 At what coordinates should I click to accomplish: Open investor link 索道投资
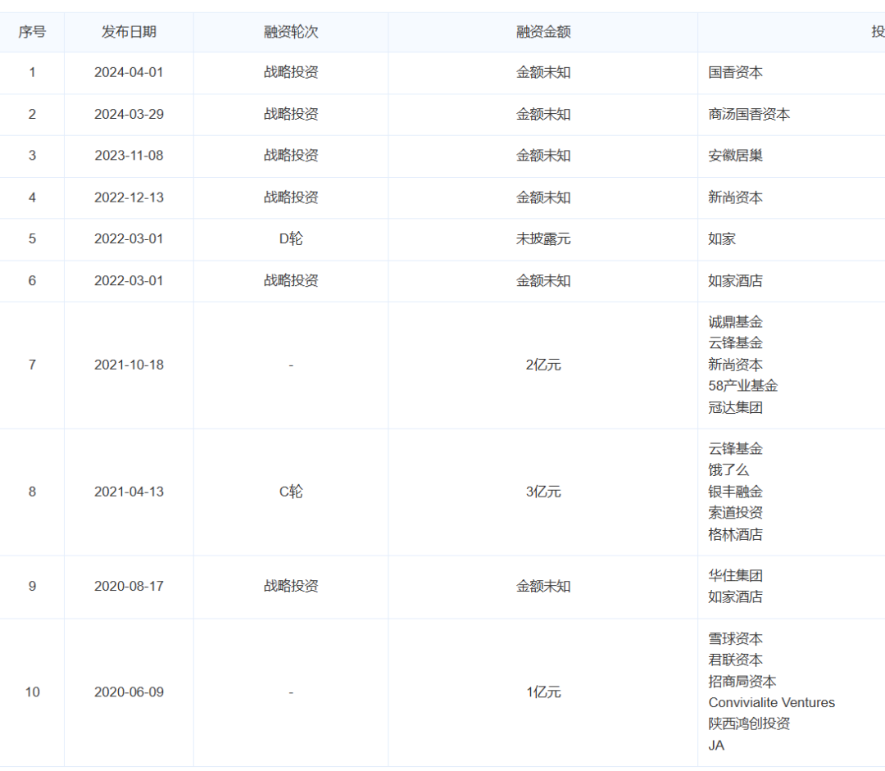click(x=735, y=513)
